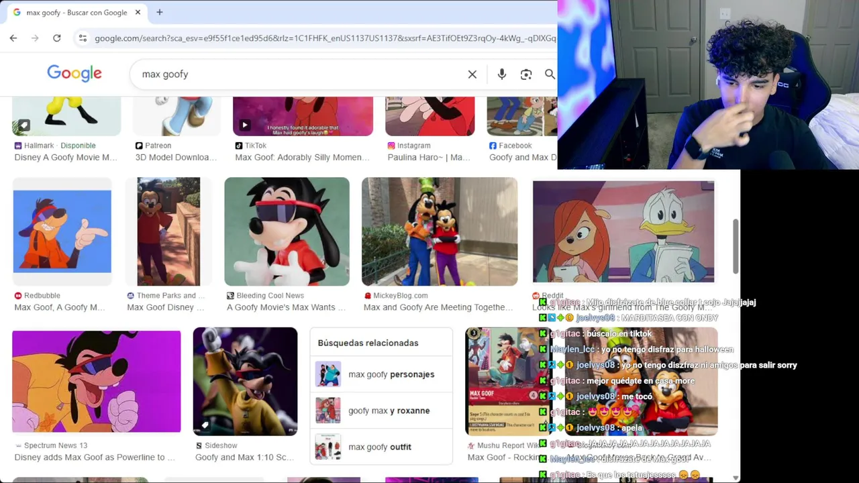Open site information icon beside the URL
The width and height of the screenshot is (859, 483).
[x=83, y=38]
